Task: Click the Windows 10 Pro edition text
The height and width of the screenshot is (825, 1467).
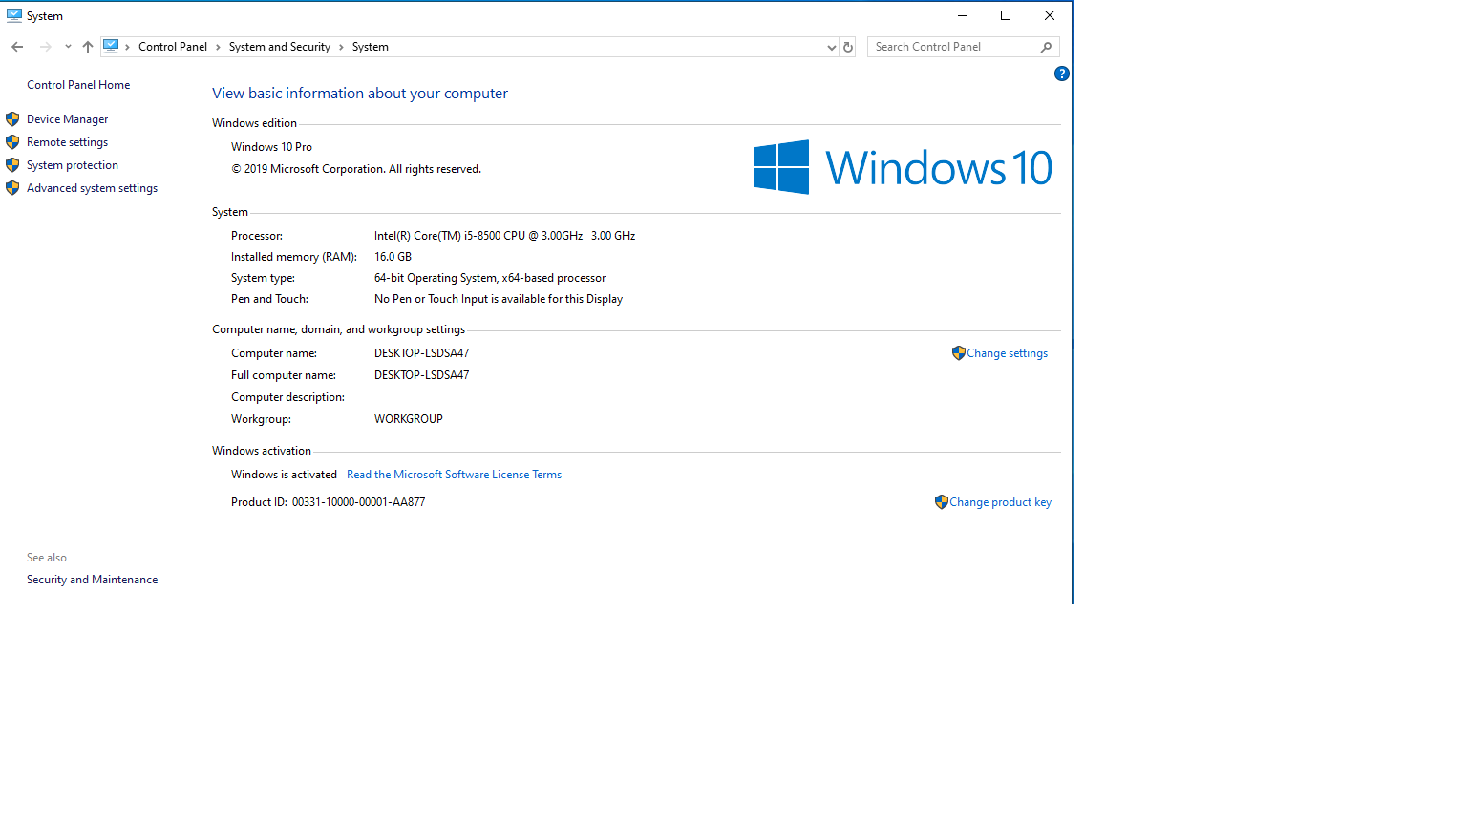Action: (x=272, y=147)
